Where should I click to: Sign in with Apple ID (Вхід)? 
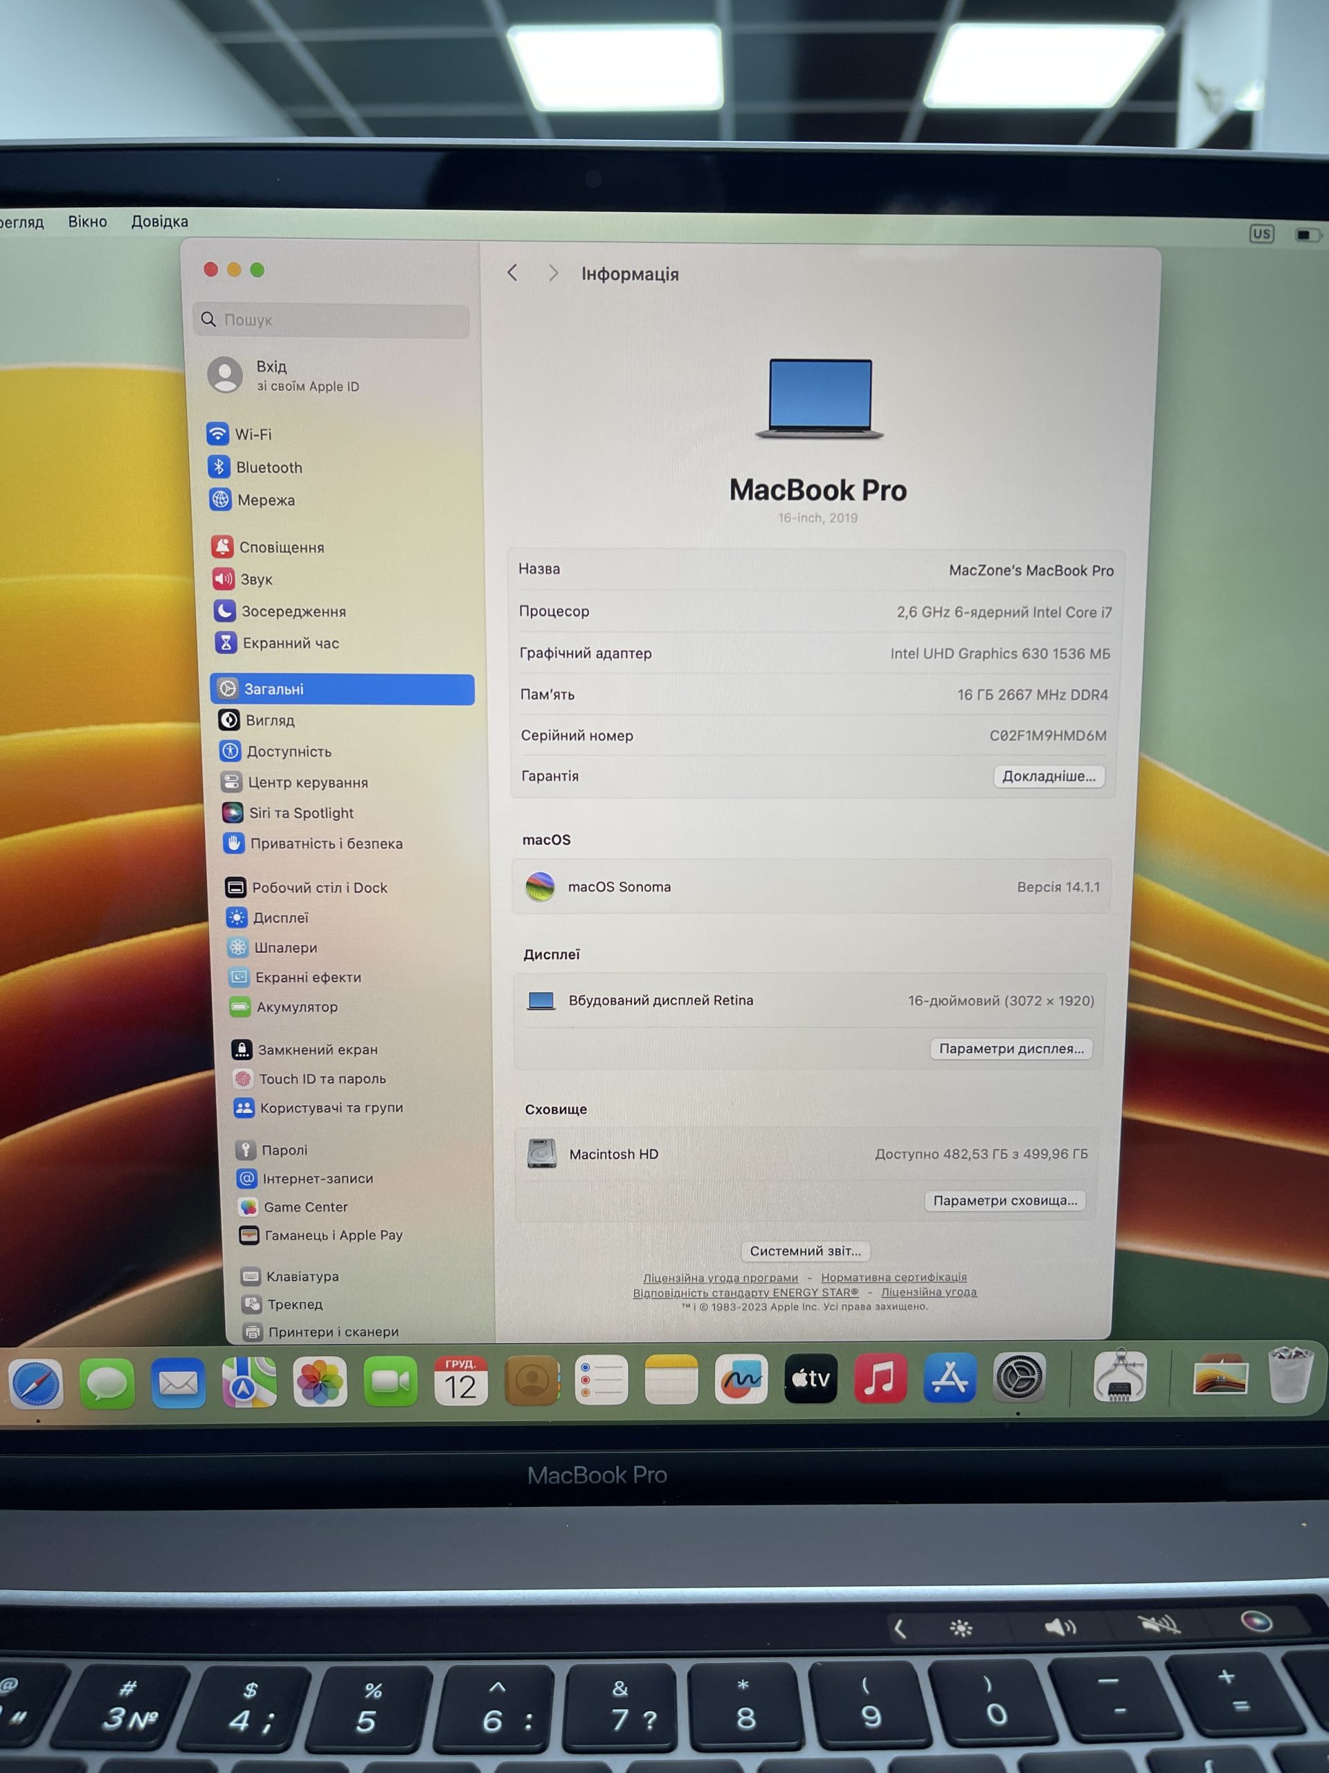tap(284, 375)
